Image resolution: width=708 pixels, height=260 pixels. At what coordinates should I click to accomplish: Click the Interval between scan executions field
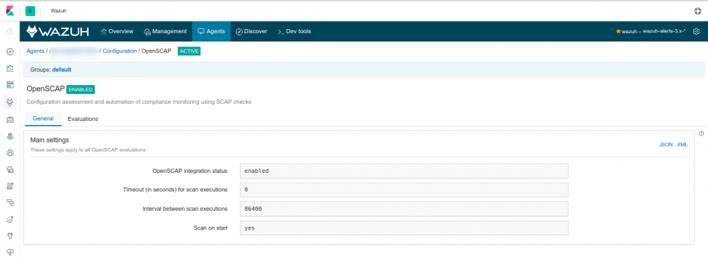[x=404, y=209]
